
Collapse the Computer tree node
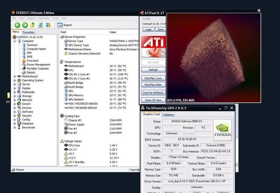[15, 41]
